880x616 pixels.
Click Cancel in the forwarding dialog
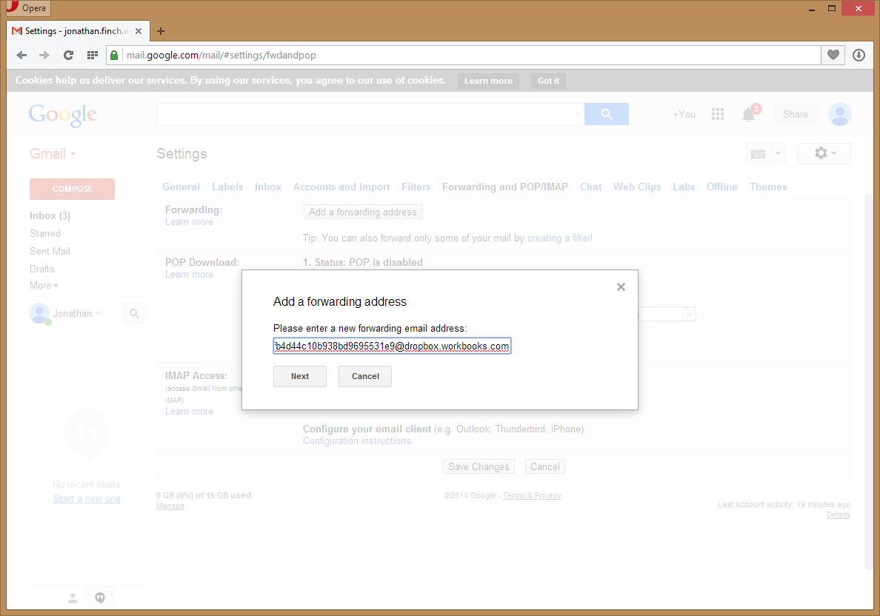[365, 376]
